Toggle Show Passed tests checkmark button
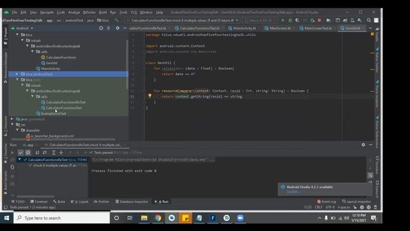This screenshot has height=231, width=410. pyautogui.click(x=20, y=153)
